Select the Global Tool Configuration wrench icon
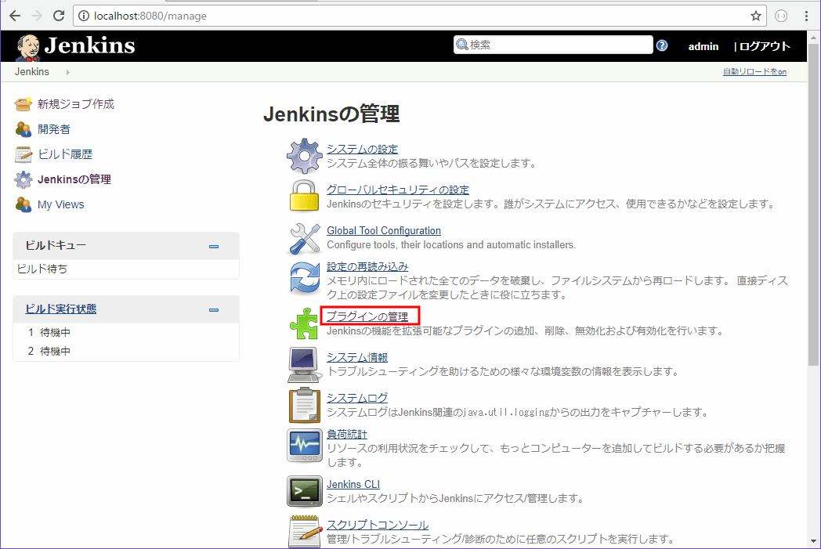Screen dimensions: 821x549 [x=304, y=238]
